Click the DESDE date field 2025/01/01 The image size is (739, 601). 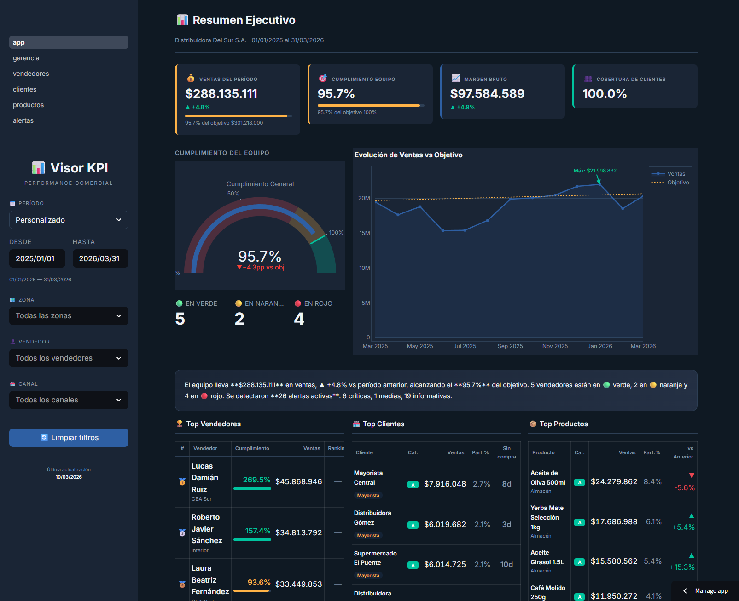(37, 258)
